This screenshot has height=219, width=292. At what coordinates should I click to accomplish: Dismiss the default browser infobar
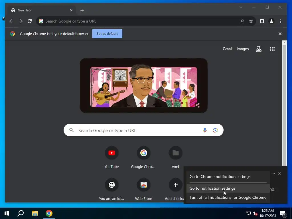280,34
